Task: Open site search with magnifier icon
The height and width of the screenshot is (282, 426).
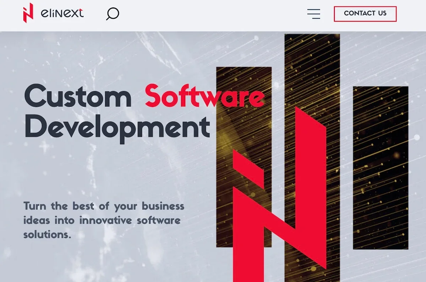Action: pyautogui.click(x=113, y=14)
